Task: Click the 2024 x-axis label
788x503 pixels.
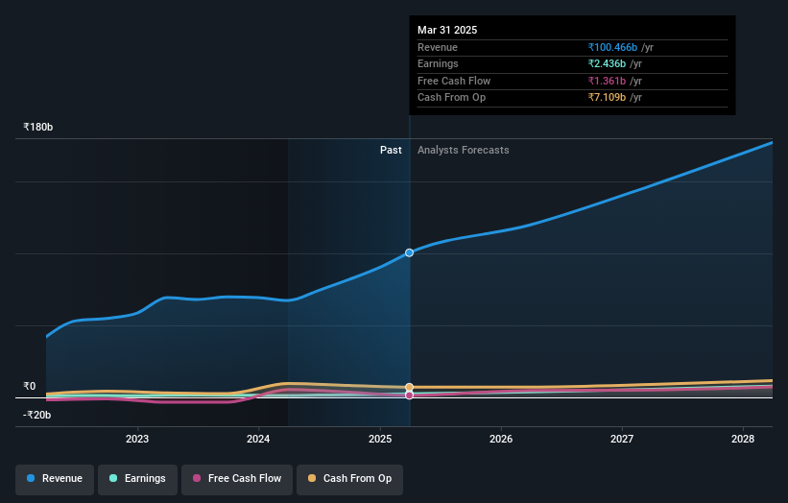Action: coord(258,439)
